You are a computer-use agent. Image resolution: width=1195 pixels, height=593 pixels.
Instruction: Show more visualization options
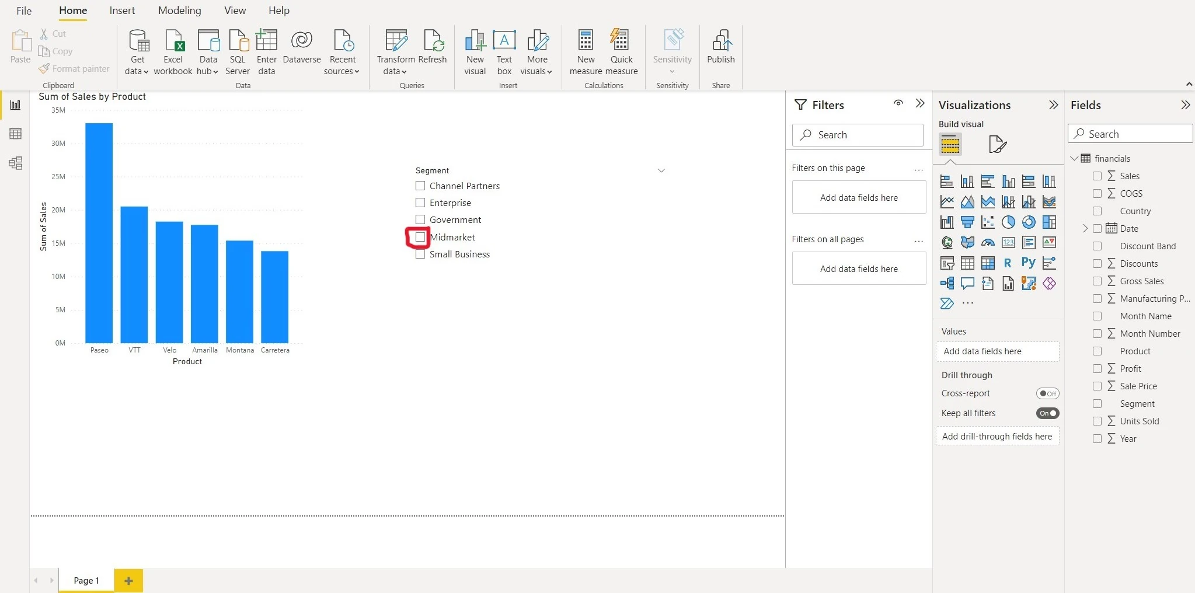[968, 303]
